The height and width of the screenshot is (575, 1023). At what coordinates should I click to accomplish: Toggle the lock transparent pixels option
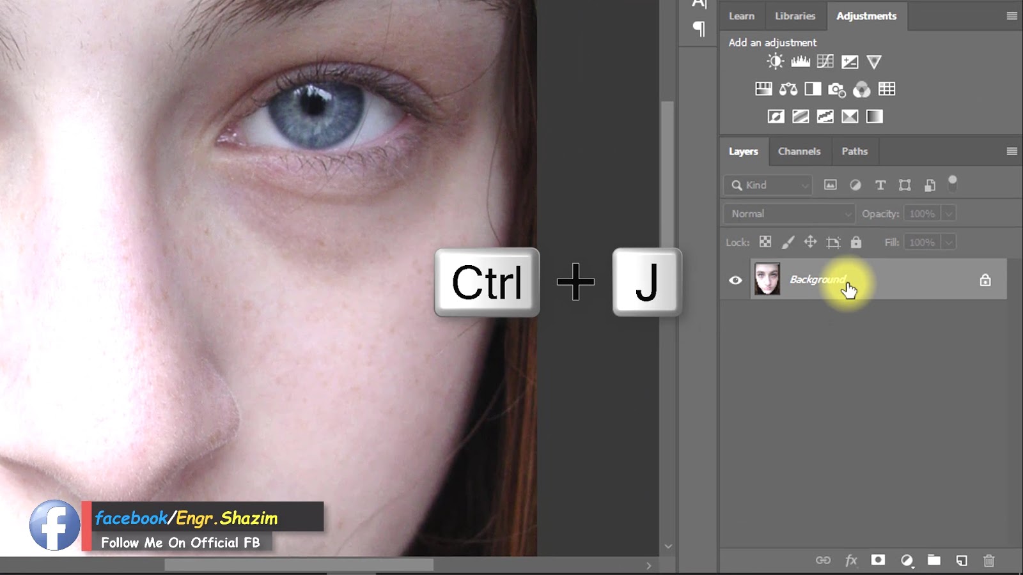pos(765,242)
